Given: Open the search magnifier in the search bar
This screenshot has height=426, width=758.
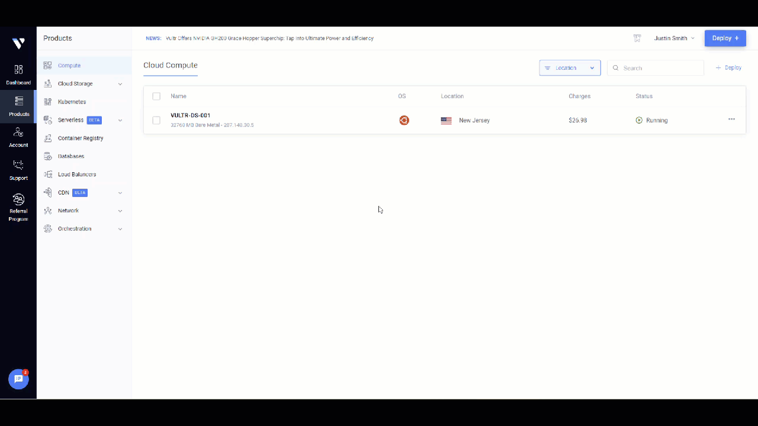Looking at the screenshot, I should [616, 67].
